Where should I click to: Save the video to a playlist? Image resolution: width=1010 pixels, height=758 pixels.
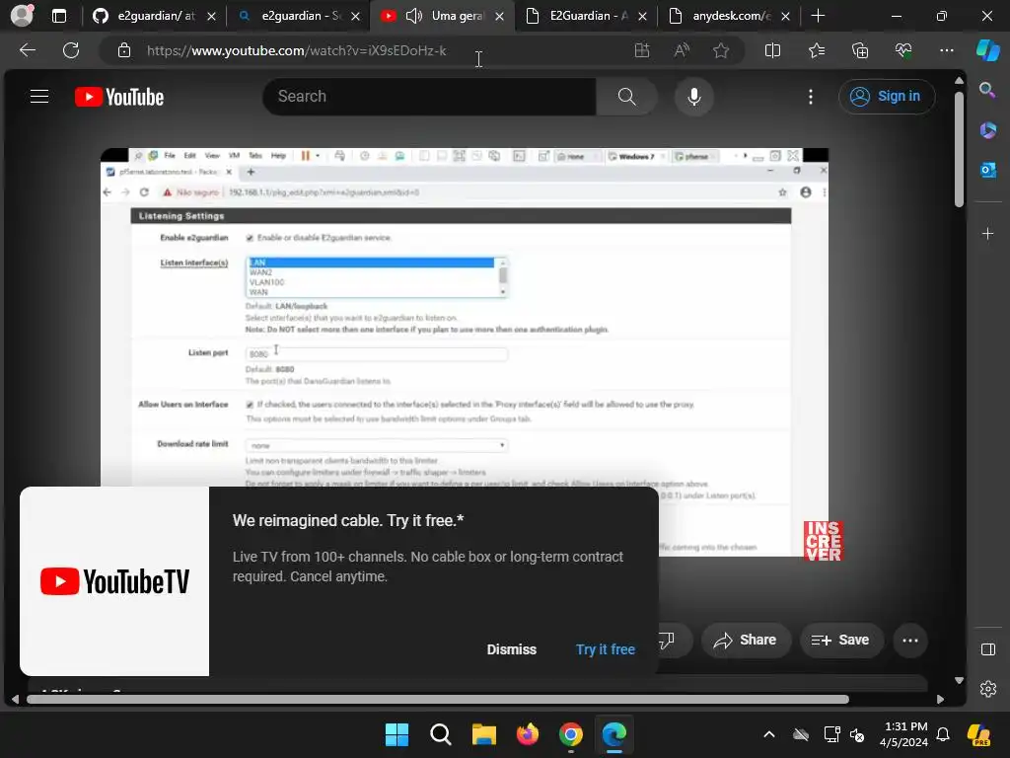[840, 640]
